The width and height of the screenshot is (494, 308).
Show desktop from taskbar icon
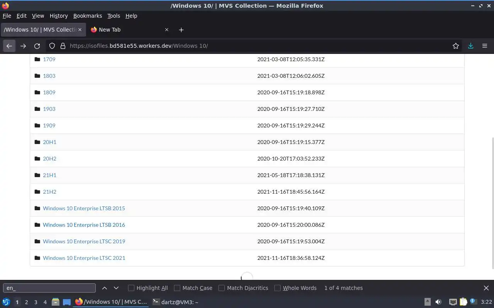pyautogui.click(x=66, y=302)
